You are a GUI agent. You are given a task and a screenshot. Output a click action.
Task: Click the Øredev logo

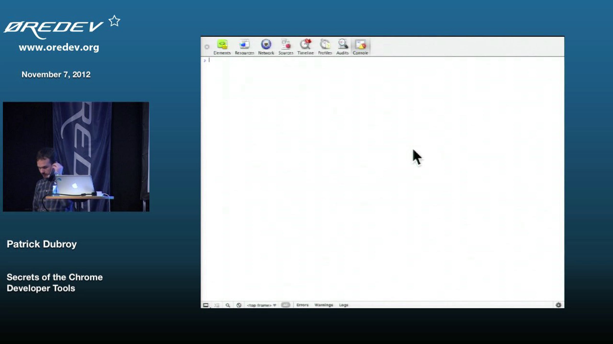click(62, 27)
